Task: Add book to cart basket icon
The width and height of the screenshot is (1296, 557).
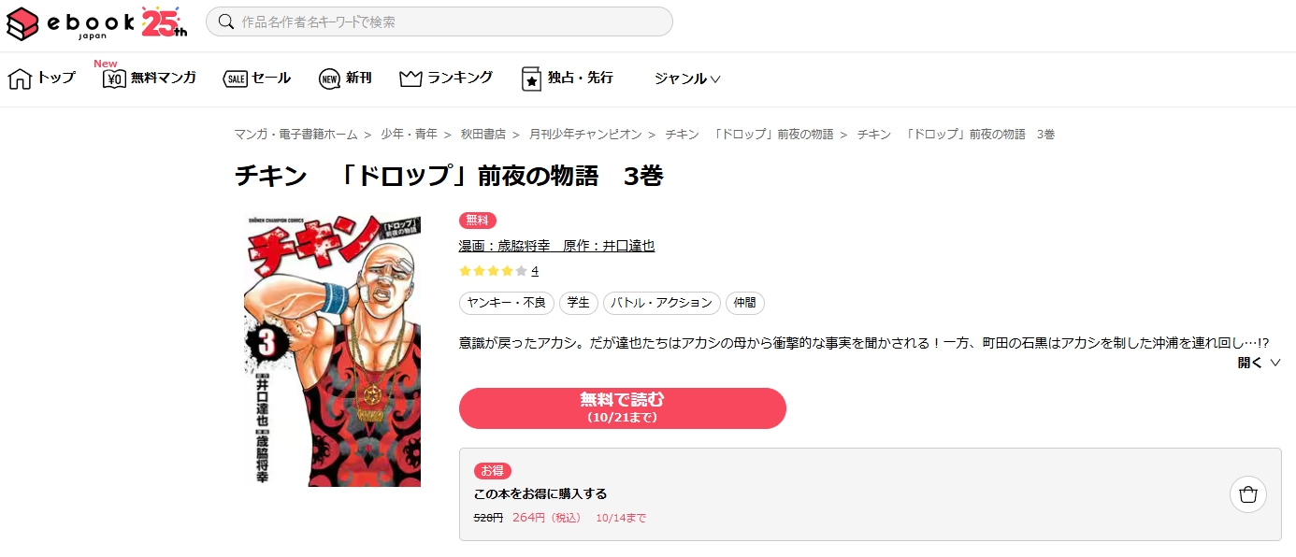Action: pyautogui.click(x=1247, y=494)
